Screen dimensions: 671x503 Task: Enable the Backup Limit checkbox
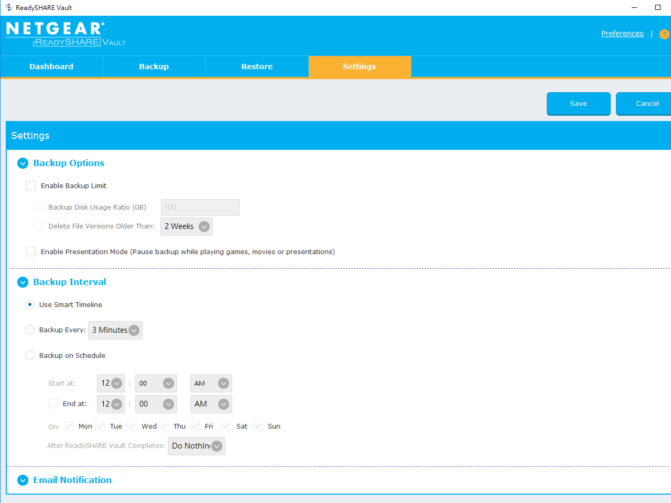pos(31,185)
